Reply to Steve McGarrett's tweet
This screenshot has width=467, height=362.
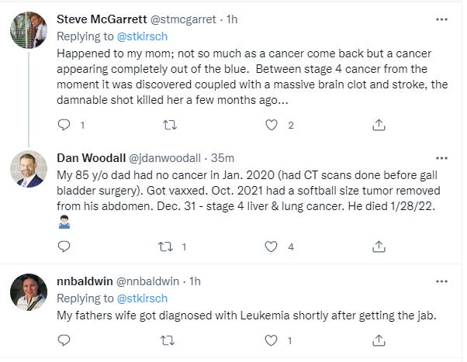click(x=64, y=124)
